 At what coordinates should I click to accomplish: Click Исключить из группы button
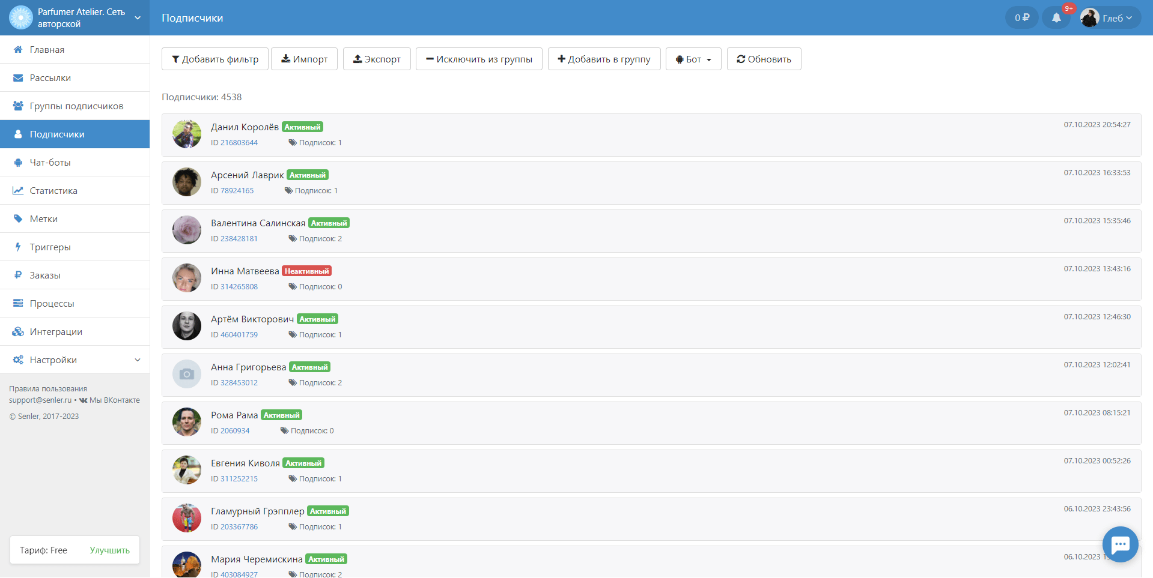(x=479, y=59)
